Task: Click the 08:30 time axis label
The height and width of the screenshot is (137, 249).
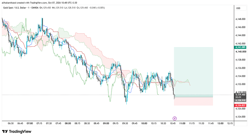Action: coord(87,123)
